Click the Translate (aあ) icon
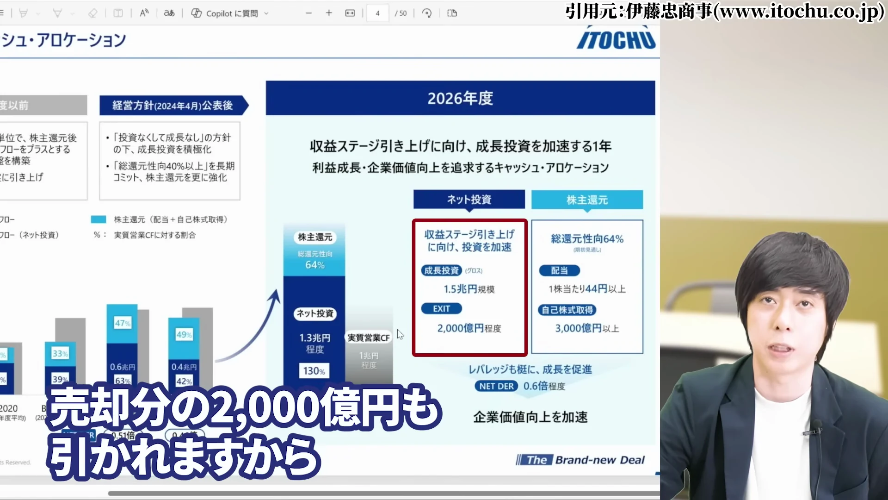The image size is (888, 500). pyautogui.click(x=169, y=13)
